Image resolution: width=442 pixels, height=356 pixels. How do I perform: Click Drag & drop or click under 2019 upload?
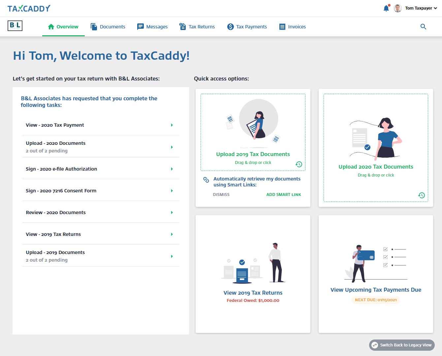[x=253, y=163]
